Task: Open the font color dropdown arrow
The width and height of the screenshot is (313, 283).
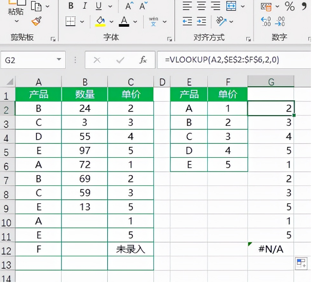Action: pos(135,22)
